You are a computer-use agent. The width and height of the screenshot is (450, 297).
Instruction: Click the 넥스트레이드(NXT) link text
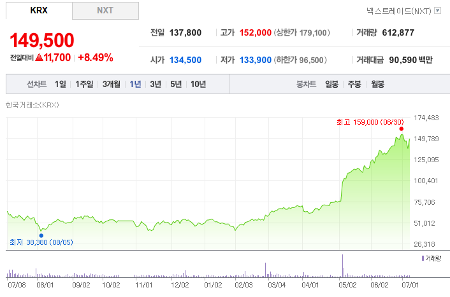pyautogui.click(x=399, y=11)
